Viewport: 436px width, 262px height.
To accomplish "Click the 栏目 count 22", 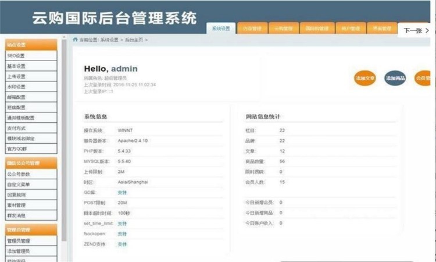I will 282,130.
